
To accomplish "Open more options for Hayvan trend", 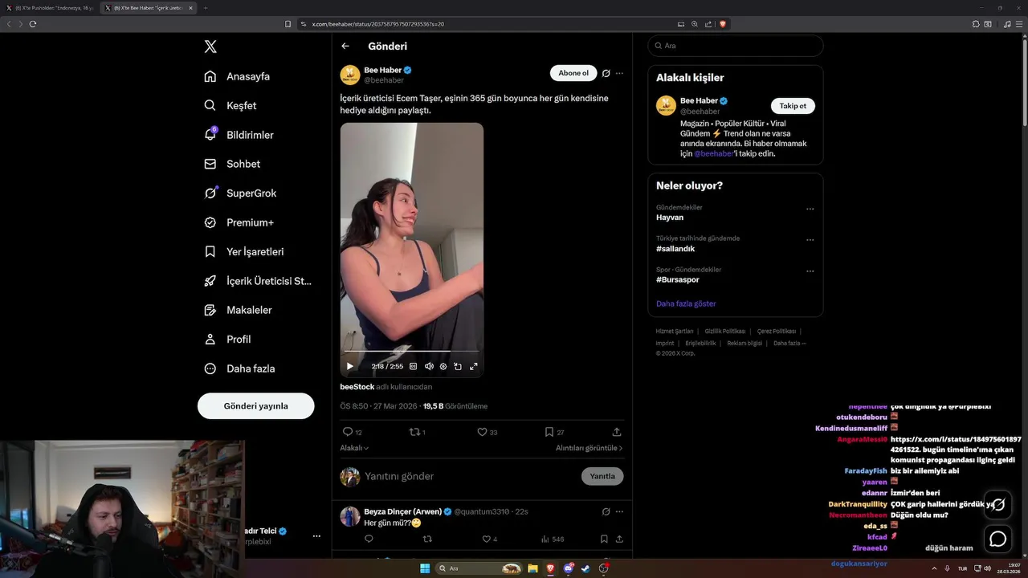I will coord(810,209).
